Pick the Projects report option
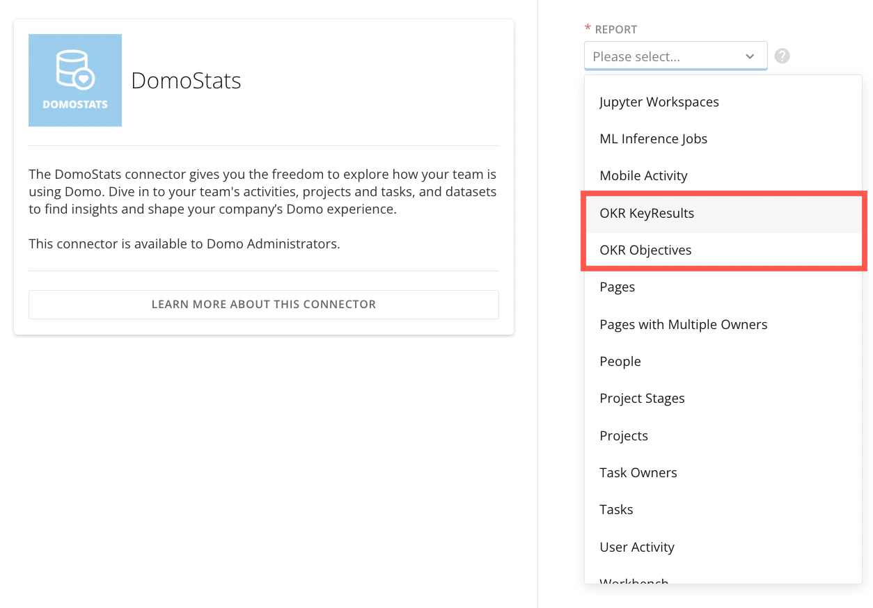Viewport: 873px width, 608px height. click(x=723, y=435)
